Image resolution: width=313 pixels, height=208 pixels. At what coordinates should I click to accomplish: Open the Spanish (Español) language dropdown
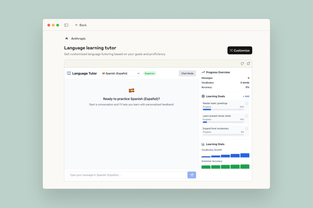coord(120,73)
